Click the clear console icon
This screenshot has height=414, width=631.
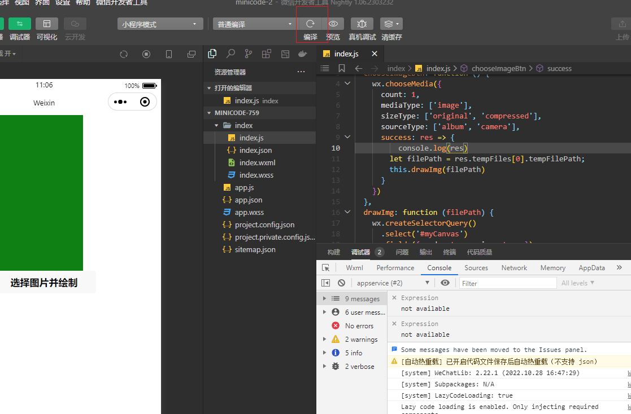click(341, 283)
